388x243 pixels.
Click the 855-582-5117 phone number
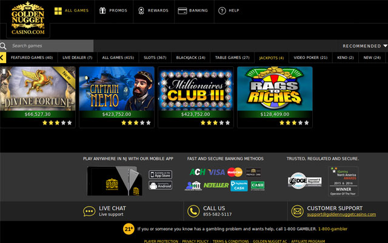218,214
